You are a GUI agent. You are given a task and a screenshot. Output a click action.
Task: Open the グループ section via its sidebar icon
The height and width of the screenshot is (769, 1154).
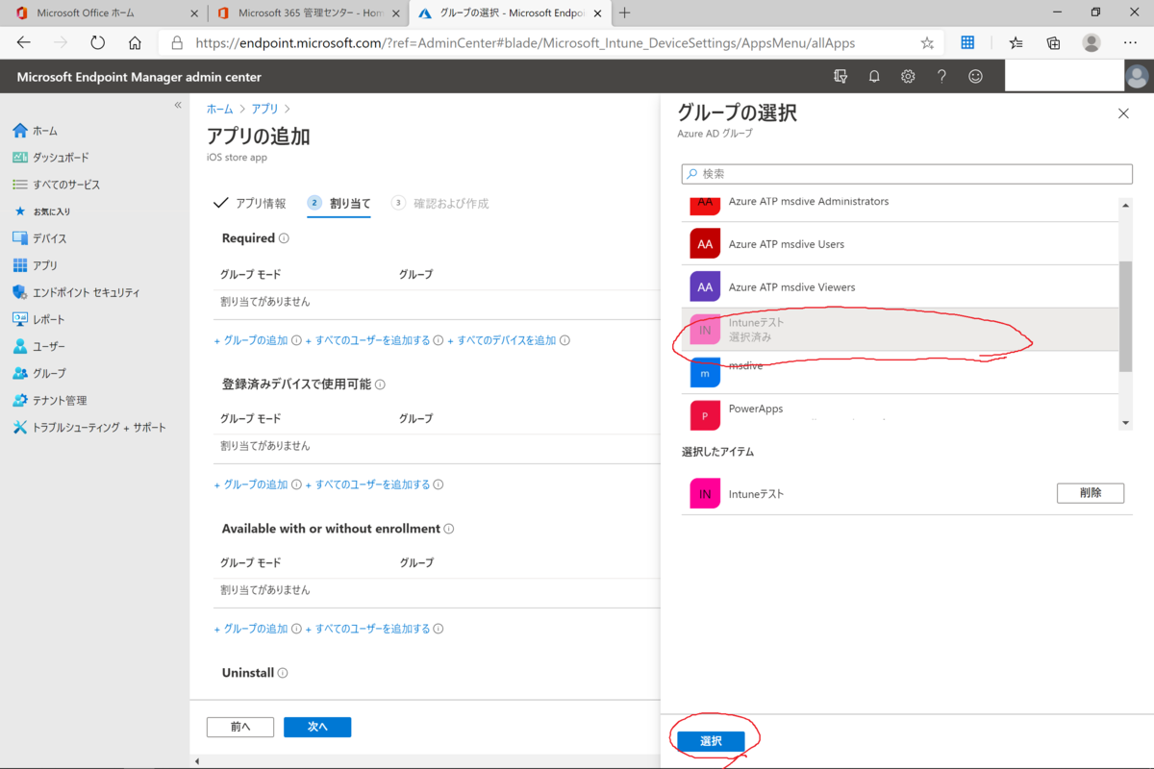tap(47, 373)
